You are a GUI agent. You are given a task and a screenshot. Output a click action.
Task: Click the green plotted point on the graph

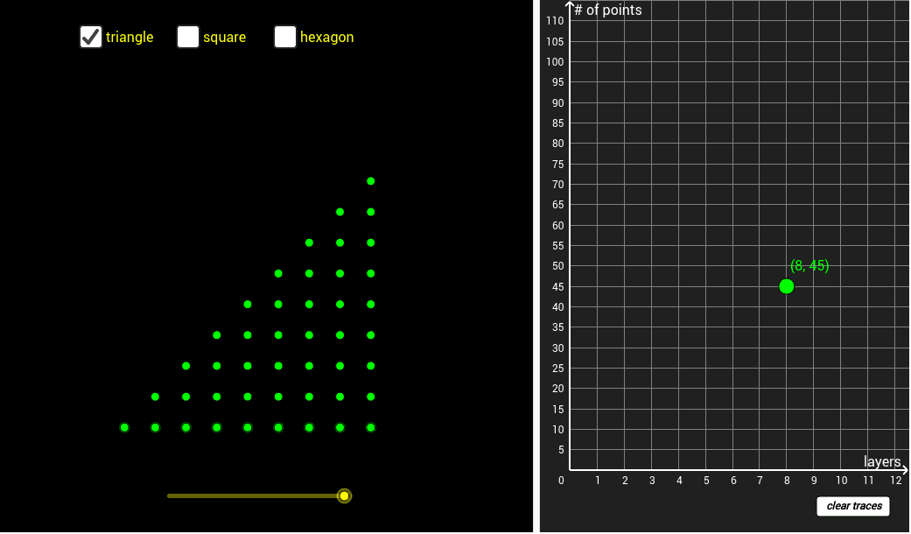pos(786,286)
